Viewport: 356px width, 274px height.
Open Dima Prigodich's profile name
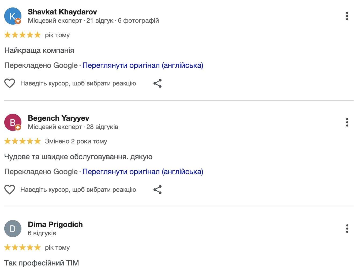[x=55, y=224]
